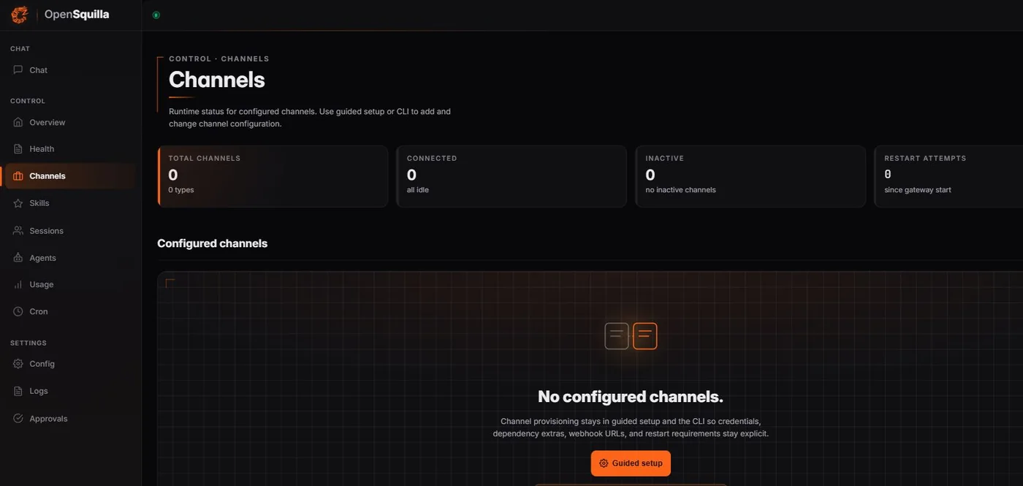This screenshot has width=1023, height=486.
Task: Click the Chat speech bubble icon
Action: click(x=18, y=70)
